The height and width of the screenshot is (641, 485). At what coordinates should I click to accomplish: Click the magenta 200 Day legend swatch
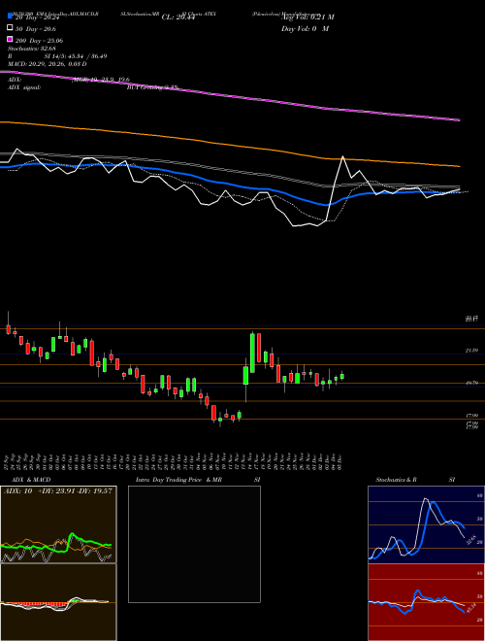pos(10,39)
